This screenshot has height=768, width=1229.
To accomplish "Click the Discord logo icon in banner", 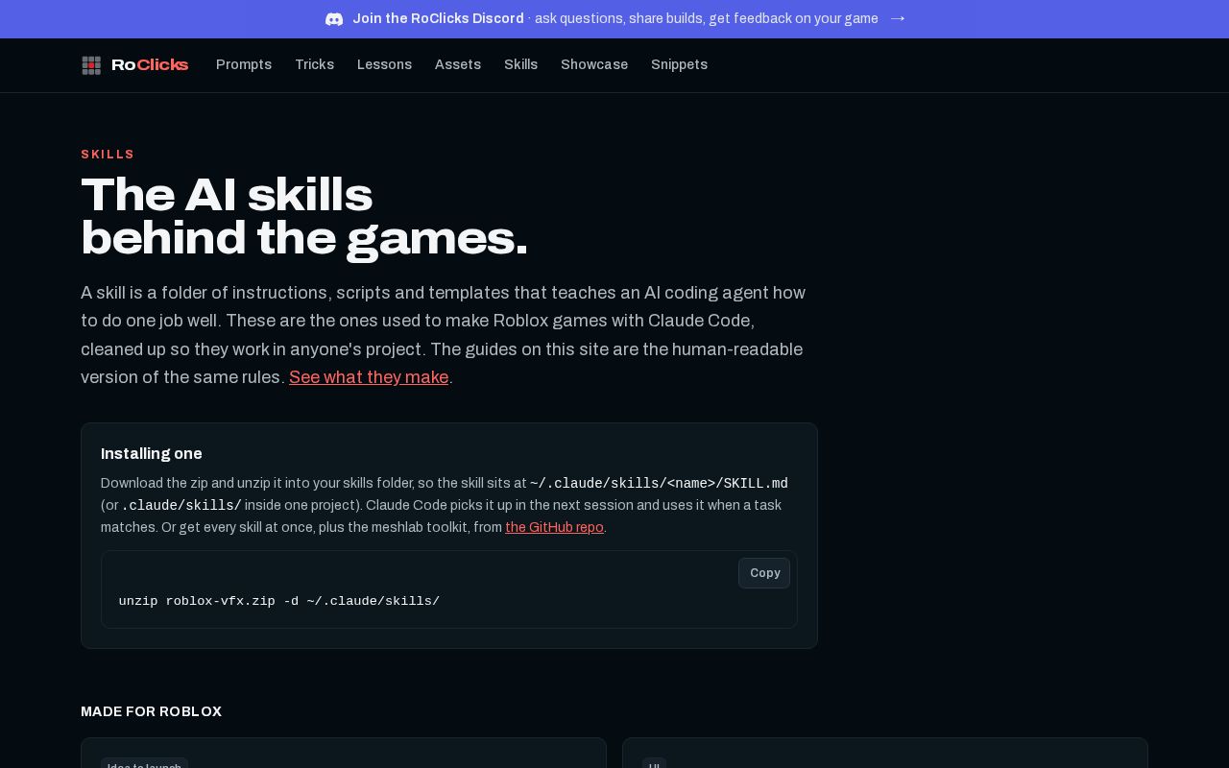I will (334, 19).
